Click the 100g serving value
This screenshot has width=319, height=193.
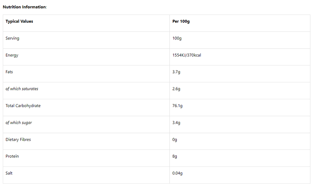177,38
